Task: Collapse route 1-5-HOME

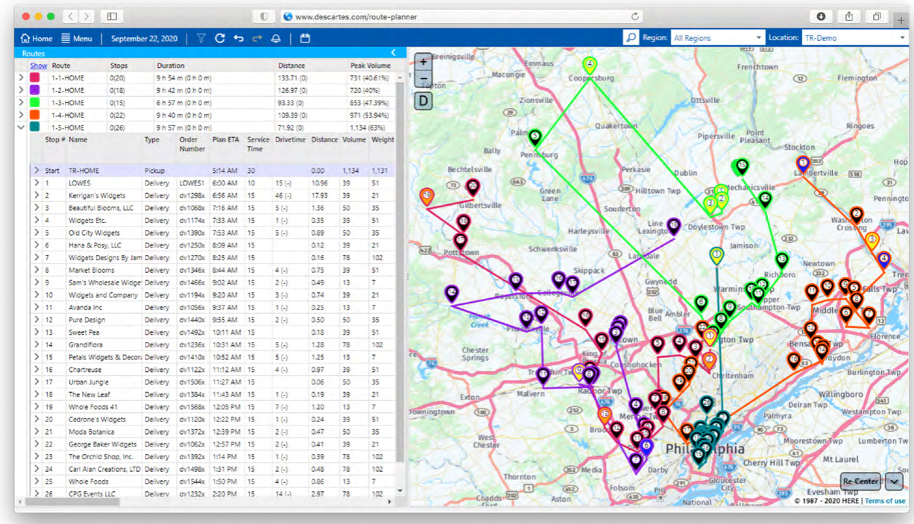Action: pos(21,127)
